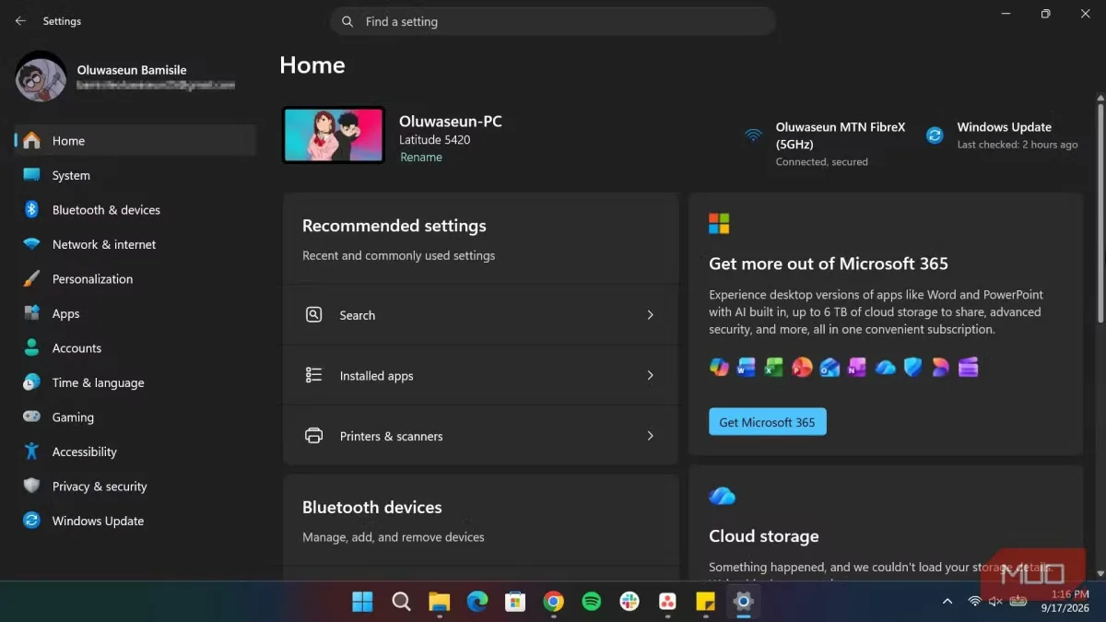Launch Microsoft Edge from the taskbar
Screen dimensions: 1106x622
point(477,602)
